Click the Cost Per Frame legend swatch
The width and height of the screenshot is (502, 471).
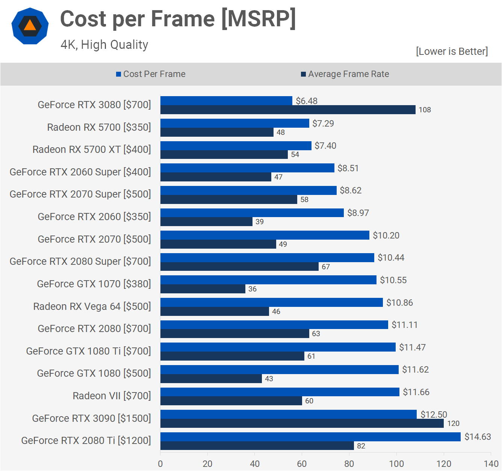pyautogui.click(x=118, y=74)
